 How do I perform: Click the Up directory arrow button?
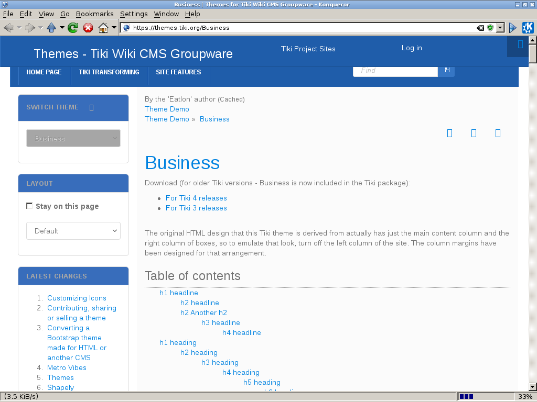(51, 28)
